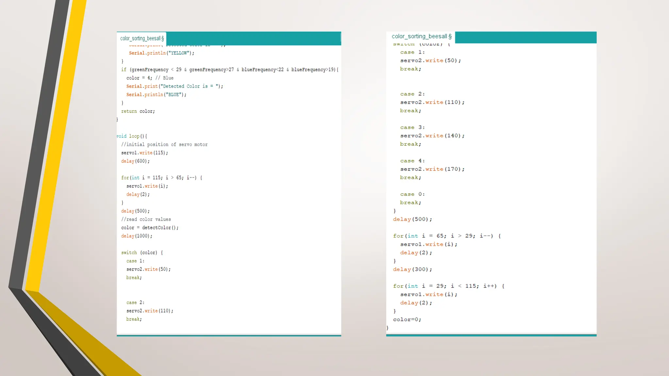Select the right color_sorting_beesall tab
The height and width of the screenshot is (376, 669).
[x=421, y=37]
